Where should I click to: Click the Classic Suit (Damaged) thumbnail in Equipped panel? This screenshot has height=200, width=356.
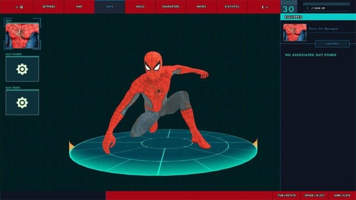pos(295,32)
